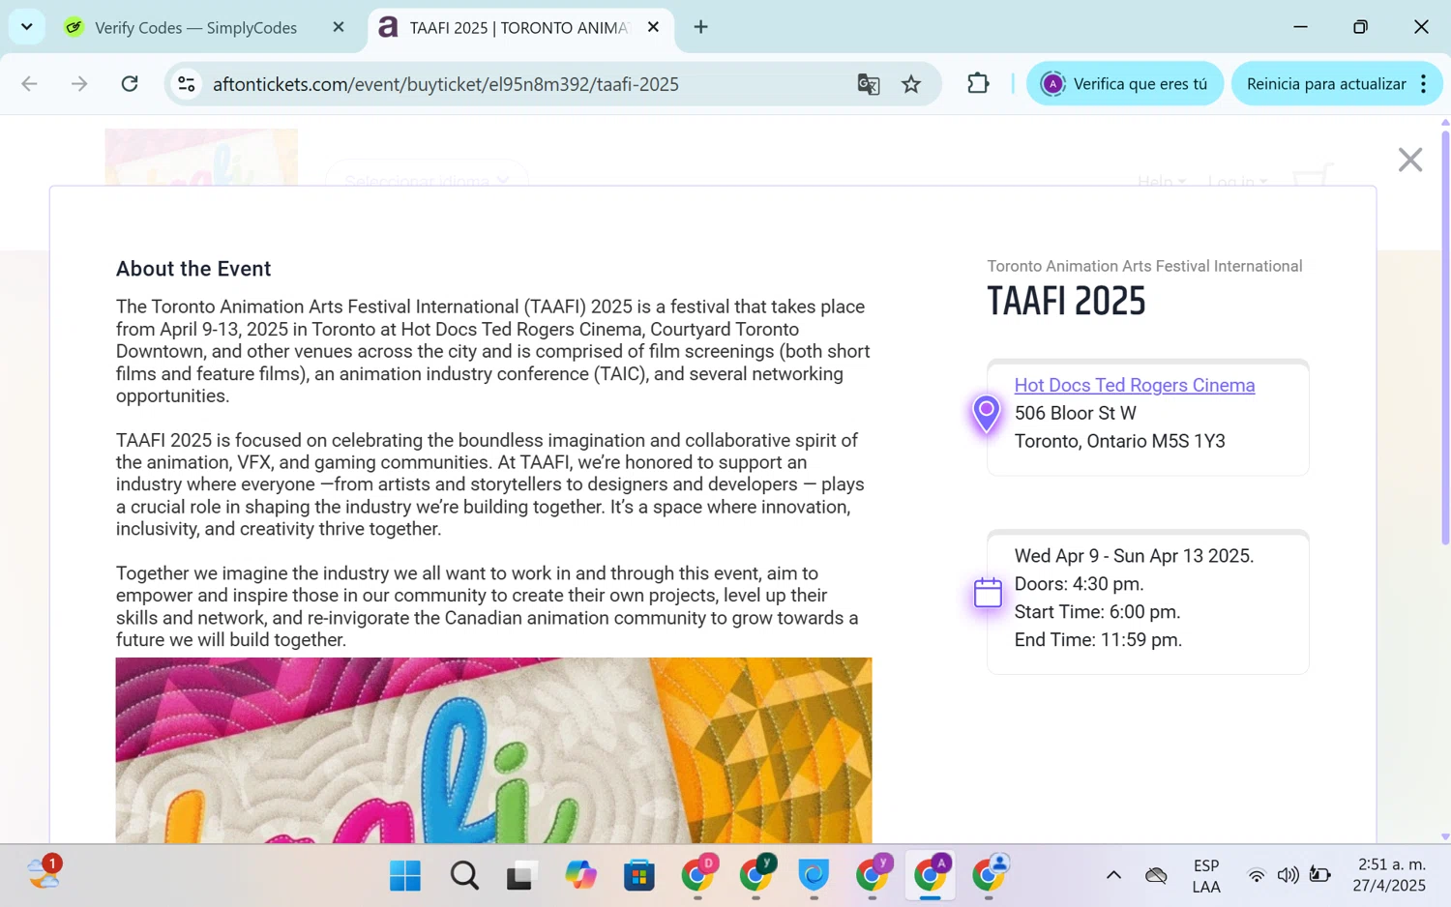Click Wed Apr 9 - Sun Apr 13 2025 text
The height and width of the screenshot is (907, 1451).
(x=1134, y=556)
